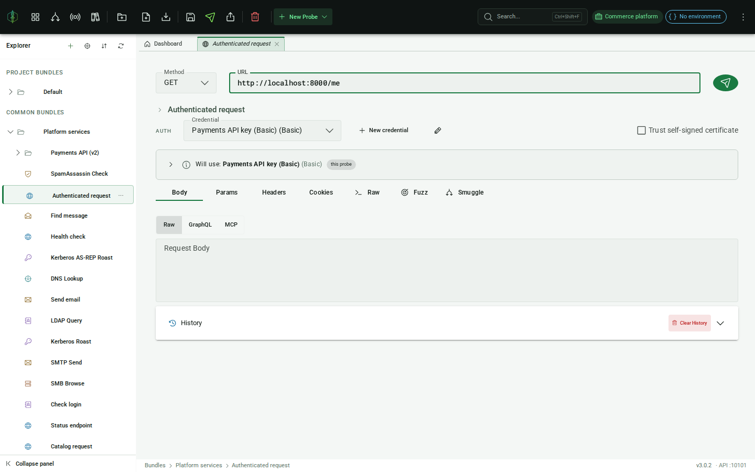This screenshot has height=472, width=755.
Task: Open the Method GET dropdown
Action: tap(186, 83)
